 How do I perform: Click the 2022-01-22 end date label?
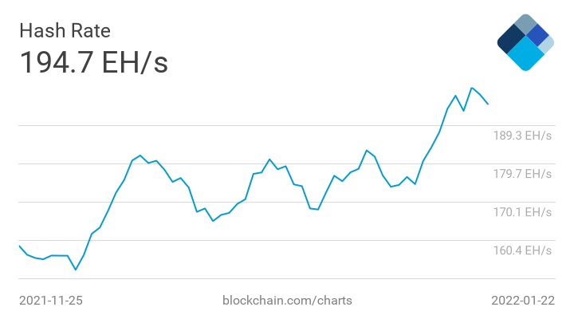point(523,301)
